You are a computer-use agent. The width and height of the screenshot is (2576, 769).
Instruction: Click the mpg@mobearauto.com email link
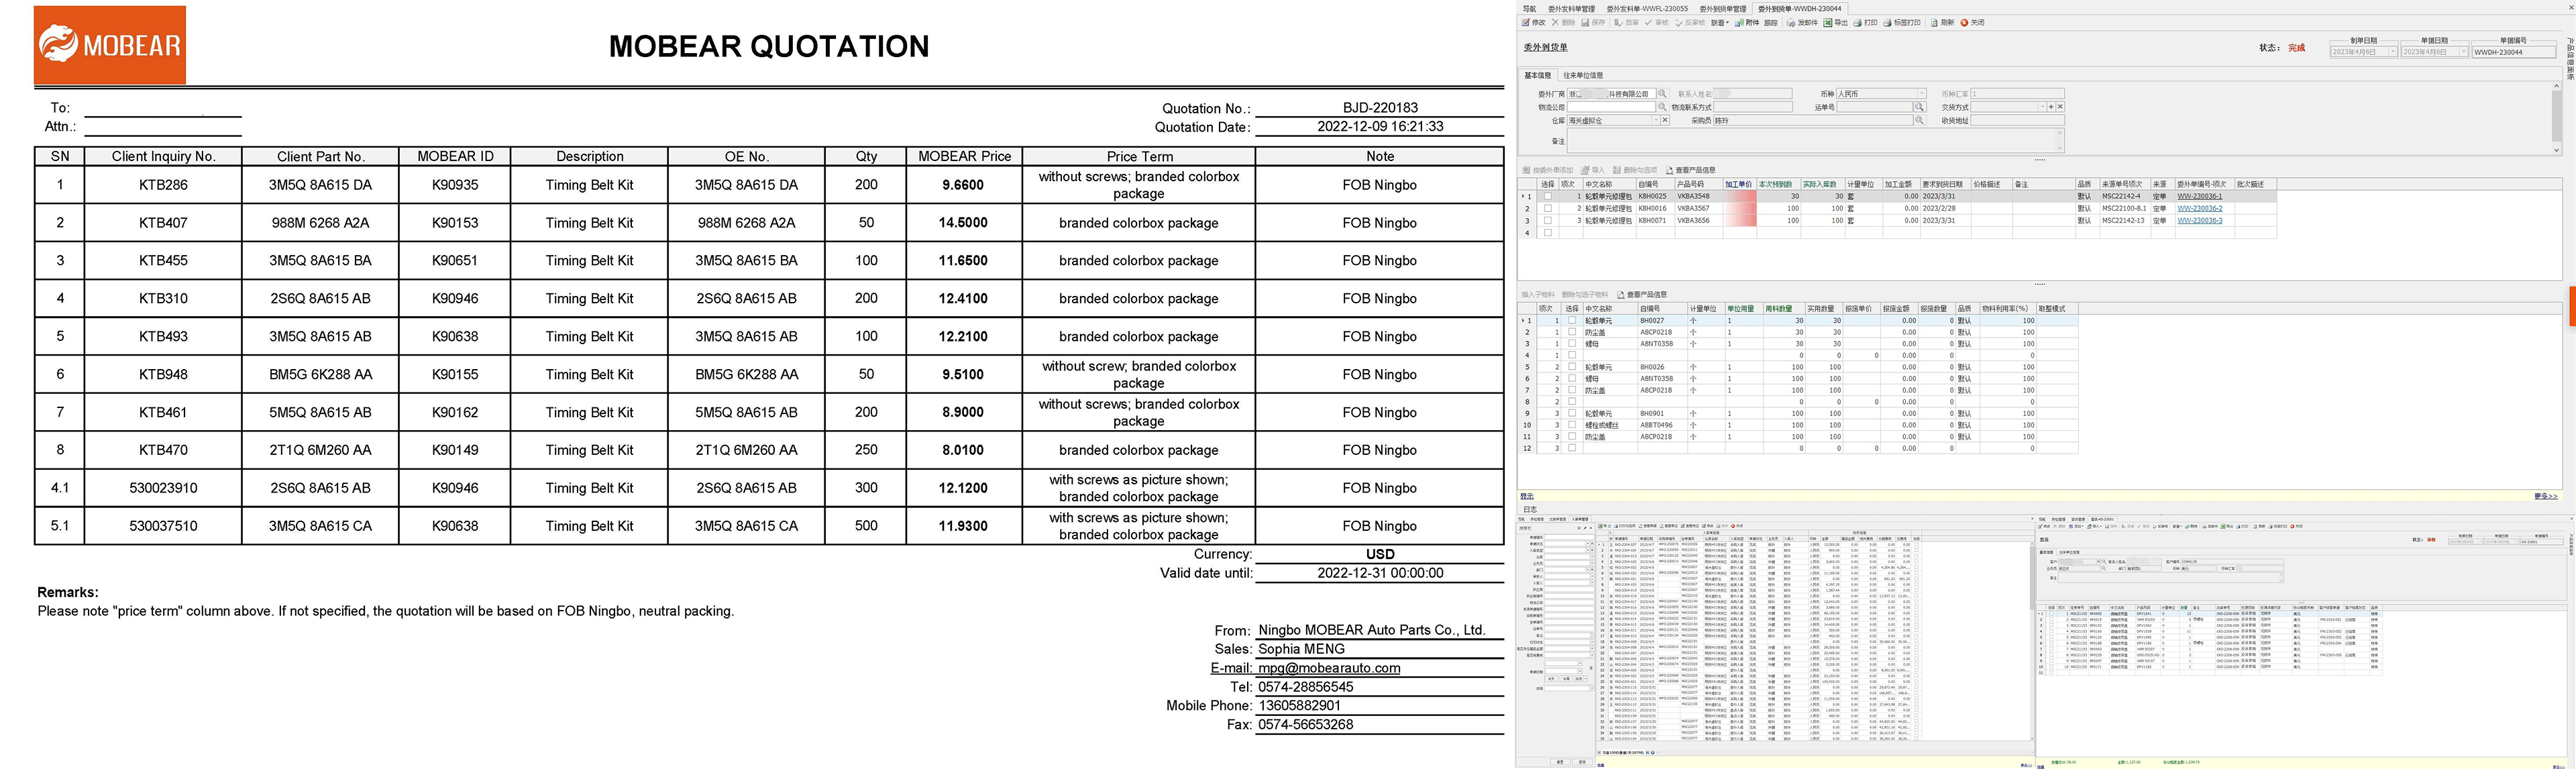tap(1328, 668)
